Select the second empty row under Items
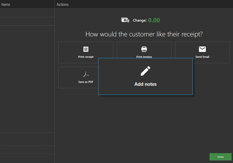Image resolution: width=233 pixels, height=163 pixels. pyautogui.click(x=27, y=21)
